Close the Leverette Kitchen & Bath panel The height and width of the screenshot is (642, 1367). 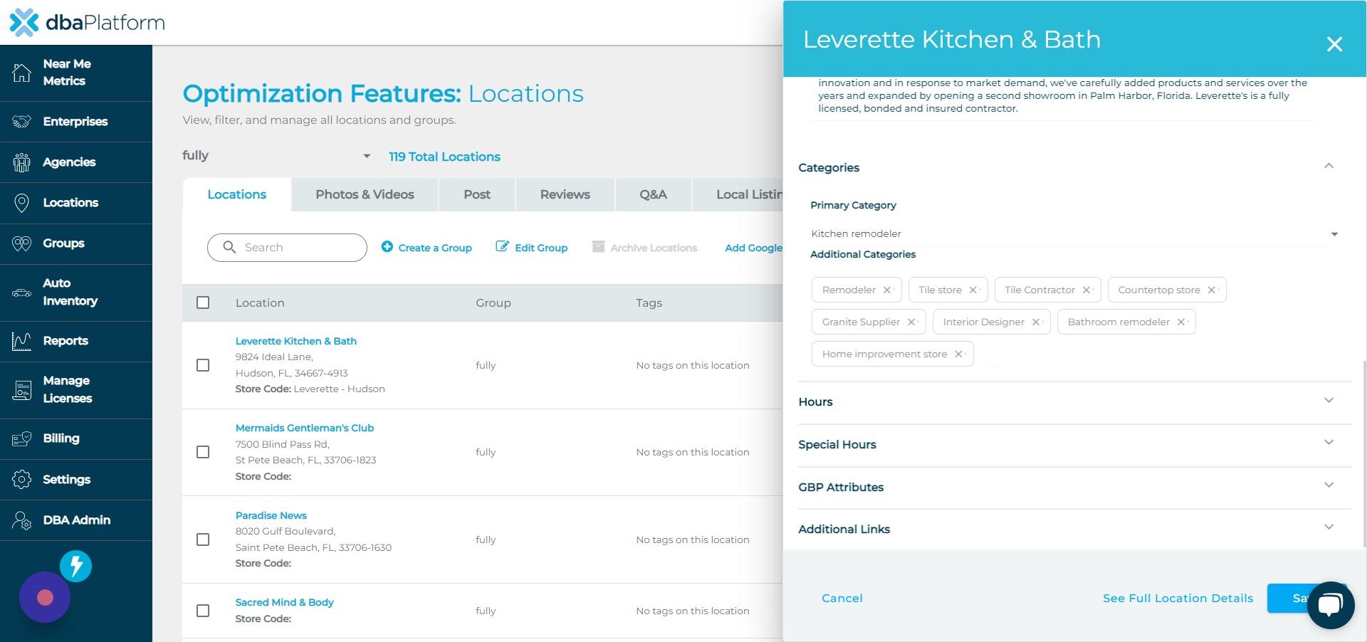click(x=1334, y=44)
